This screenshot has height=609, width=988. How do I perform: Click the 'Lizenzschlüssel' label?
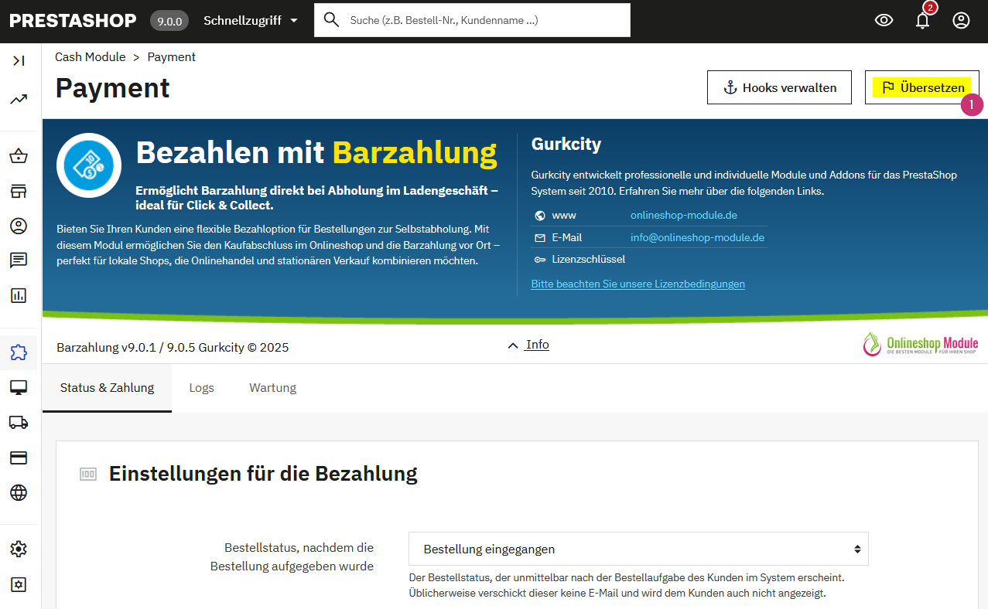click(589, 259)
